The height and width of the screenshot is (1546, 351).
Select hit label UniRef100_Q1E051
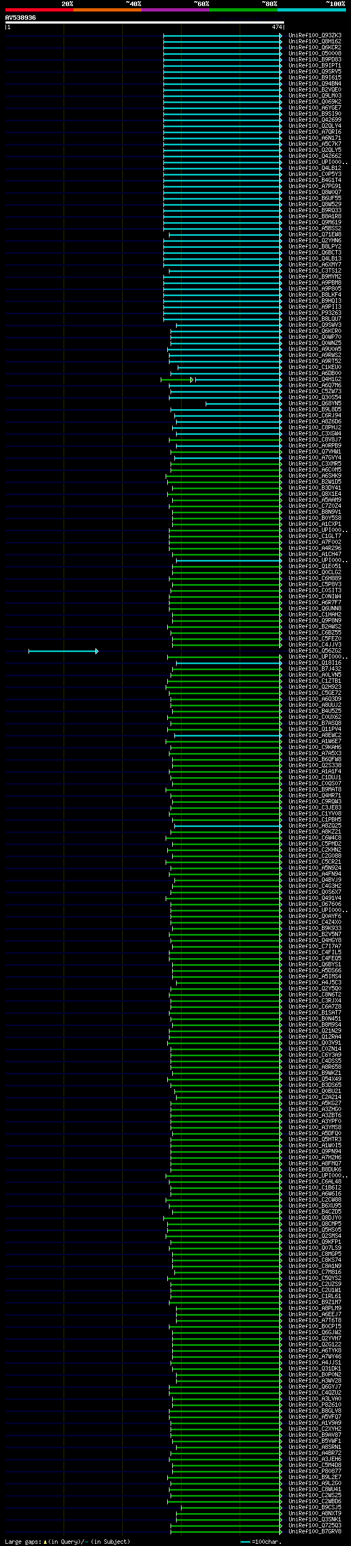click(315, 567)
